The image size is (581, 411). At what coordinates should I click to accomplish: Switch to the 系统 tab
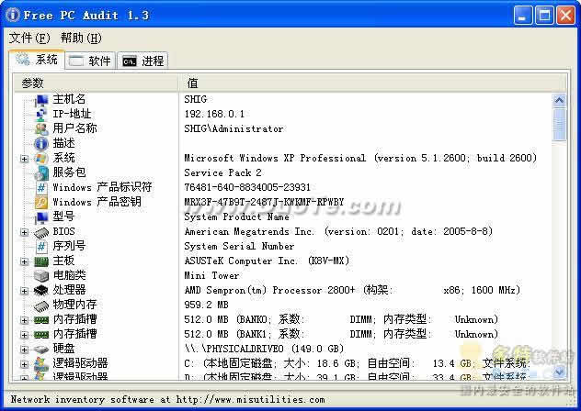[37, 60]
